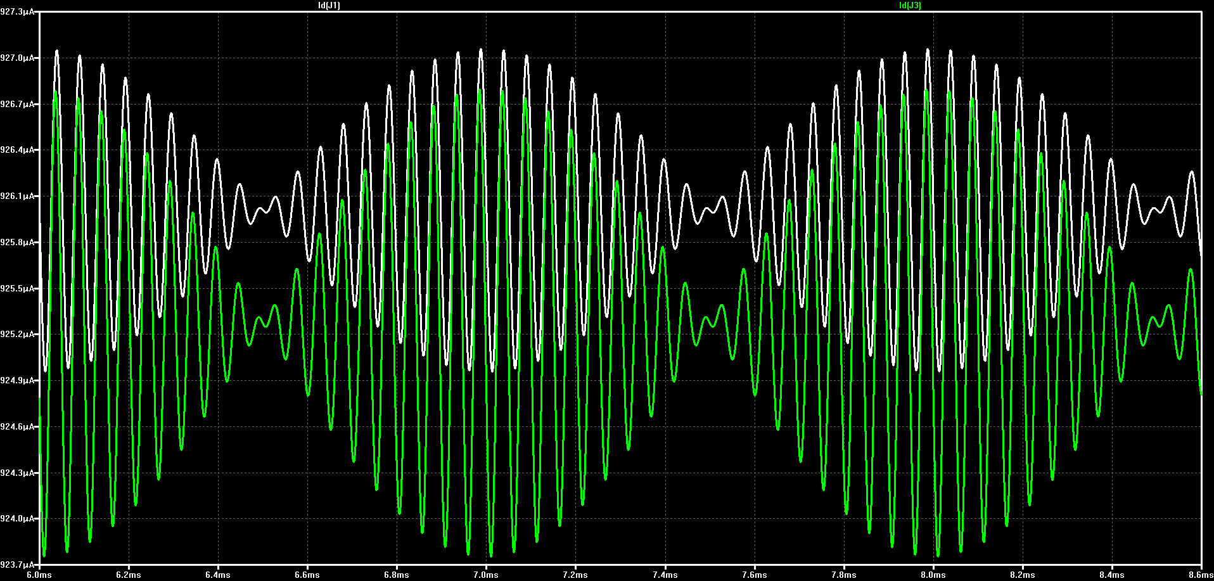Click the 927.3µA vertical axis label
The height and width of the screenshot is (581, 1214).
tap(17, 12)
